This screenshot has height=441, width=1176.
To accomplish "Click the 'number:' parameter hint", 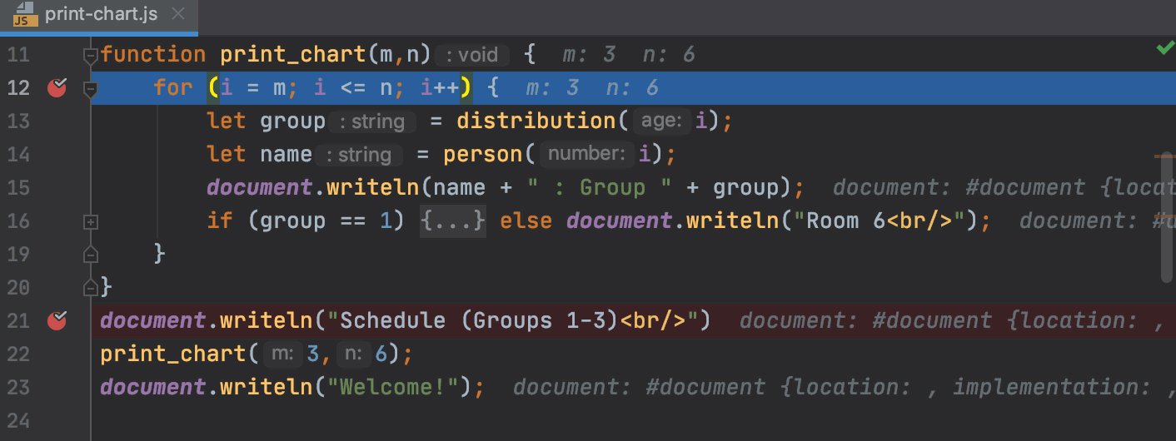I will coord(587,155).
